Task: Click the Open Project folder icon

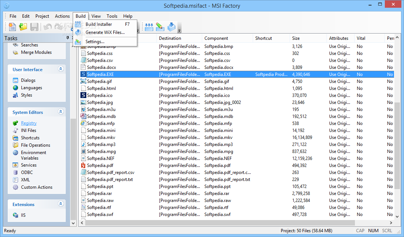Action: point(23,27)
